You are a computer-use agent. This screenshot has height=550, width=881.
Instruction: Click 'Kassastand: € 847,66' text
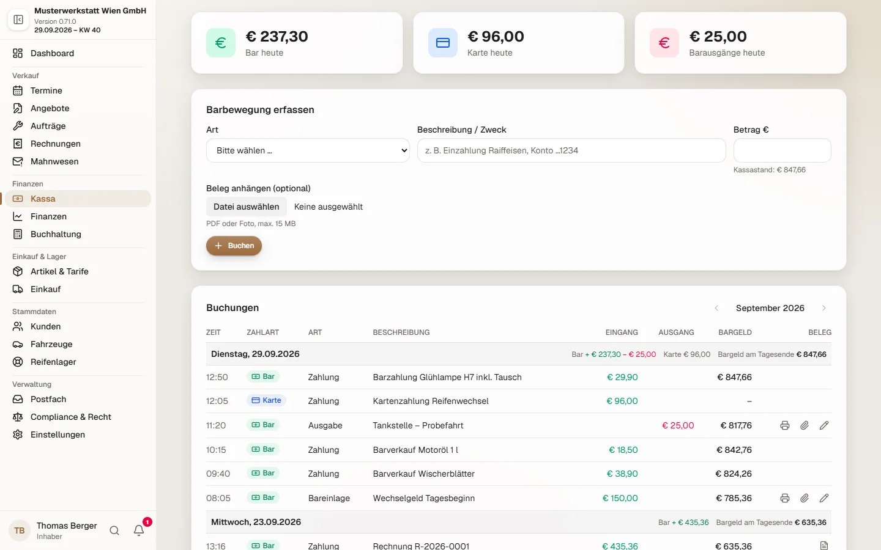pyautogui.click(x=770, y=170)
